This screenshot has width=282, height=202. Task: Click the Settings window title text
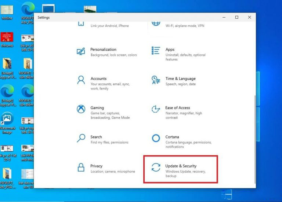pyautogui.click(x=44, y=18)
